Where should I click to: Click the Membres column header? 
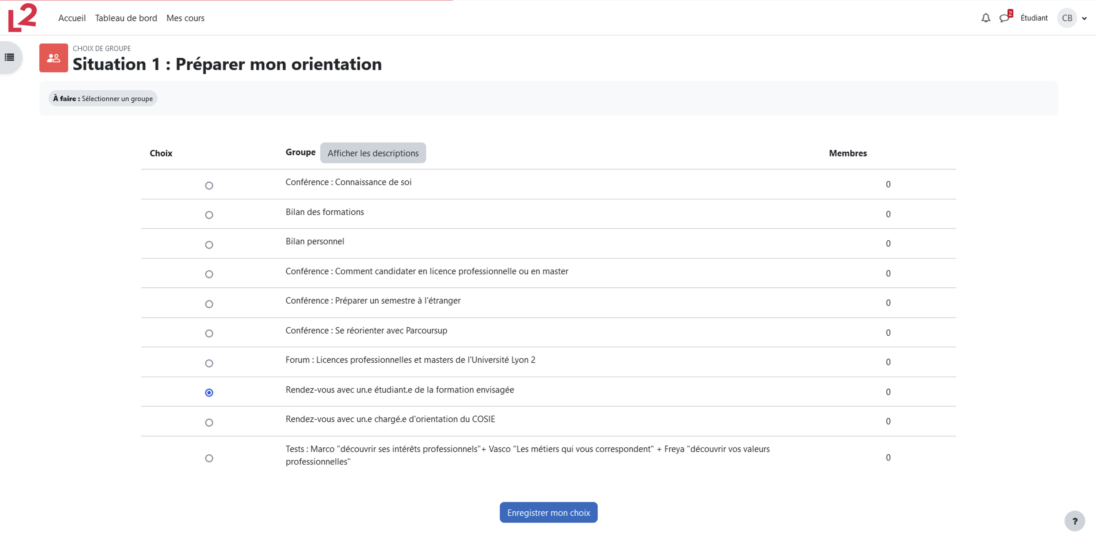[x=848, y=153]
